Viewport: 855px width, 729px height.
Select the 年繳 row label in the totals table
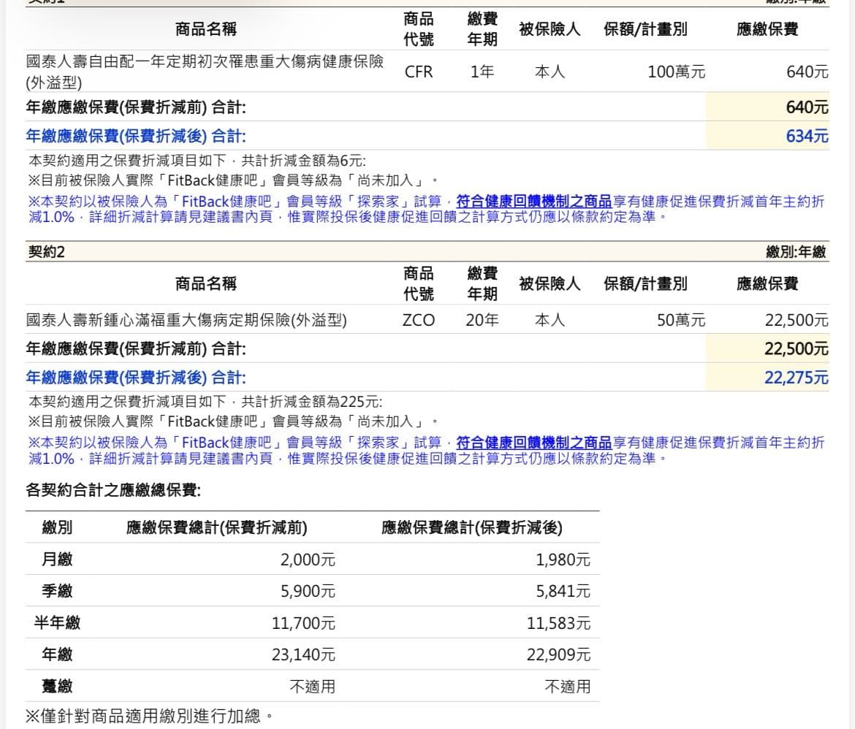click(x=57, y=654)
